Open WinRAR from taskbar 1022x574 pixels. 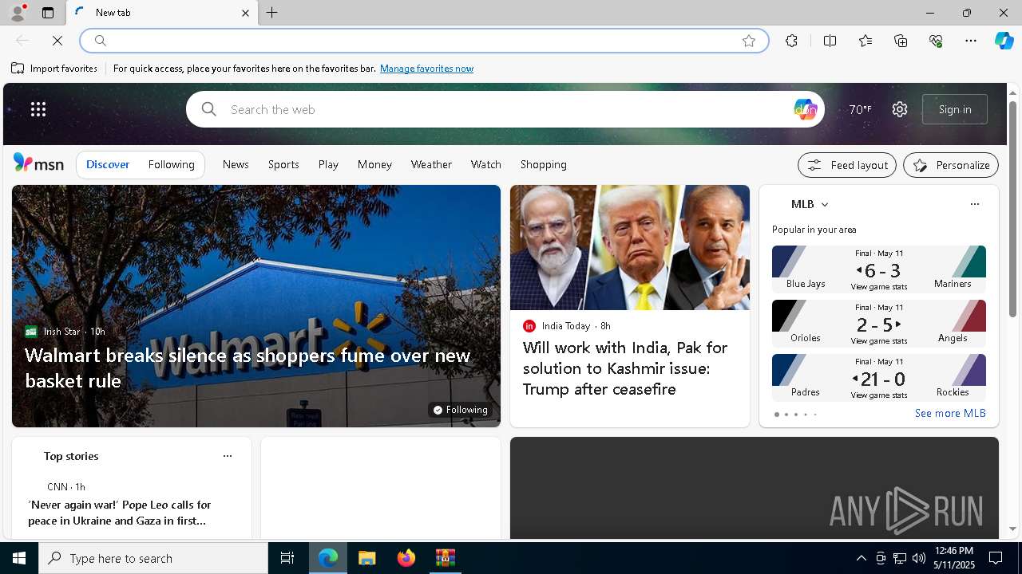click(x=445, y=558)
